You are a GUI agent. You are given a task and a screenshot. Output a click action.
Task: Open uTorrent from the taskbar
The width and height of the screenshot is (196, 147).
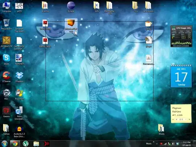click(x=26, y=144)
